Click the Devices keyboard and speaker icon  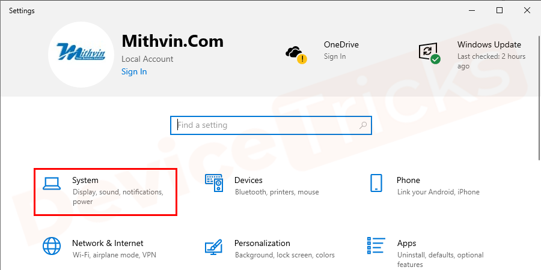214,184
